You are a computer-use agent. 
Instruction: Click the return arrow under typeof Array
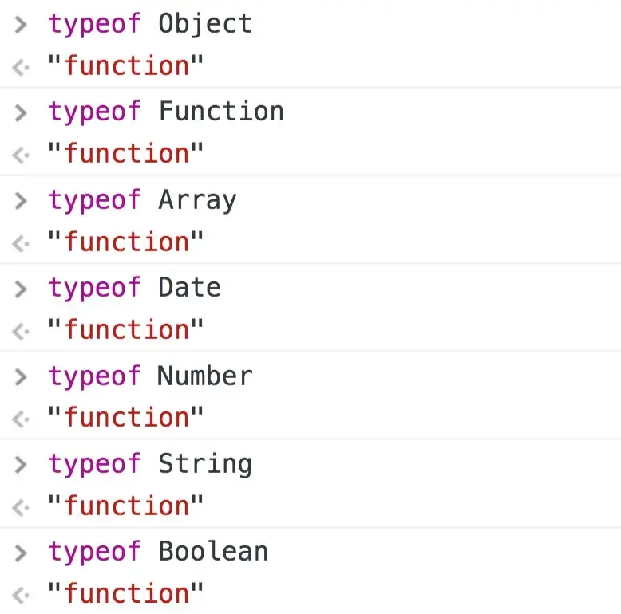(x=21, y=243)
